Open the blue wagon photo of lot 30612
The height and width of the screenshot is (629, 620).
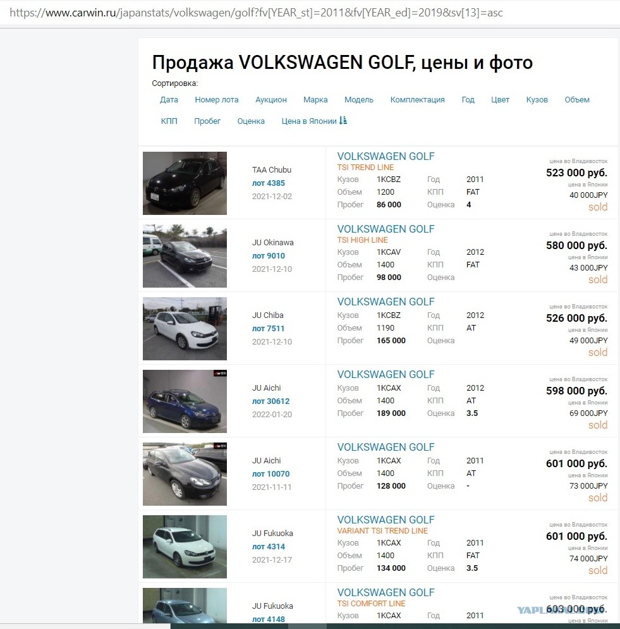pos(185,401)
